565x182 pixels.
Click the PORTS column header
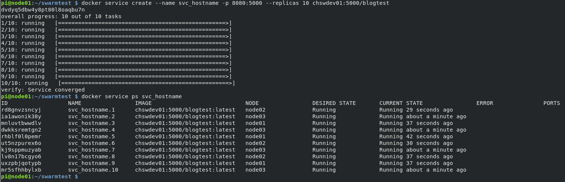coord(552,103)
